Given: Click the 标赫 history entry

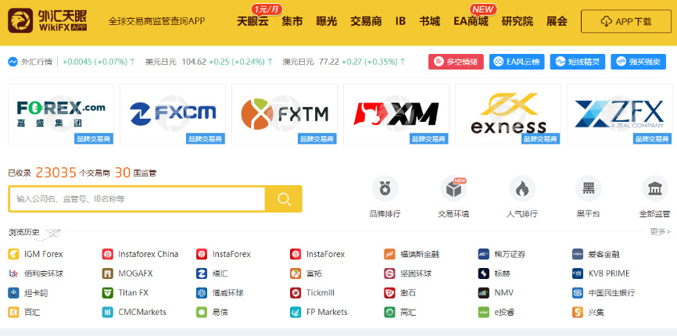Looking at the screenshot, I should click(495, 273).
